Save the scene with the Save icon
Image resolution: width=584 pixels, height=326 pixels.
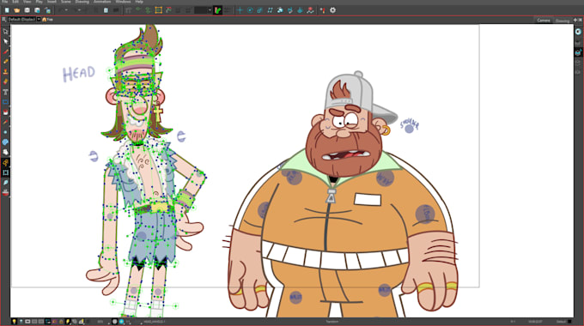pyautogui.click(x=27, y=10)
